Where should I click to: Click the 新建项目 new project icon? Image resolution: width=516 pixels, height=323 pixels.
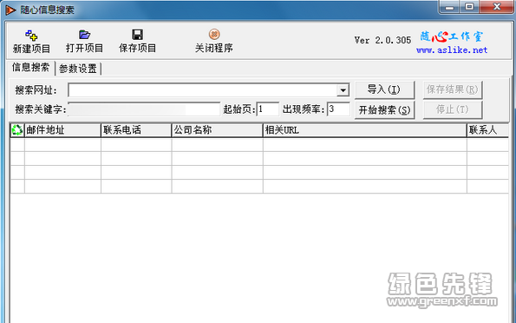point(31,35)
